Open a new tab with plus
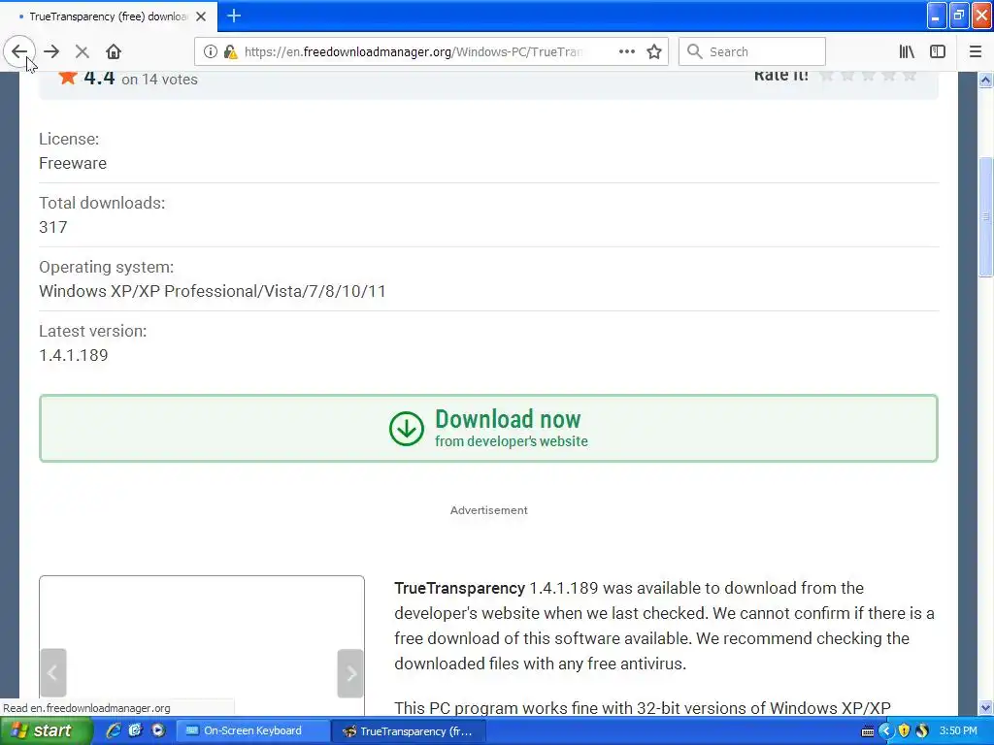The height and width of the screenshot is (745, 994). (234, 16)
